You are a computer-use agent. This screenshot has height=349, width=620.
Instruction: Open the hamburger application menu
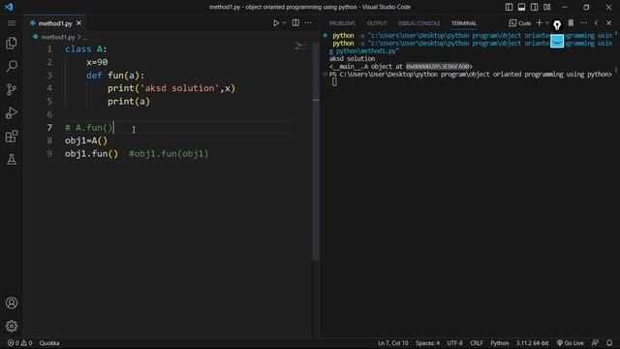[x=12, y=23]
